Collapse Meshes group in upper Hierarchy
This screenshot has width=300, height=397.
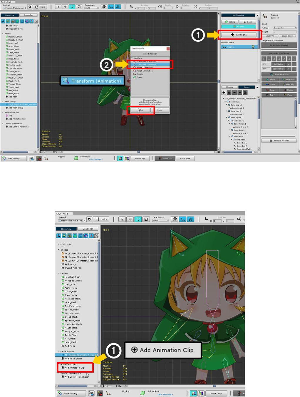point(3,33)
